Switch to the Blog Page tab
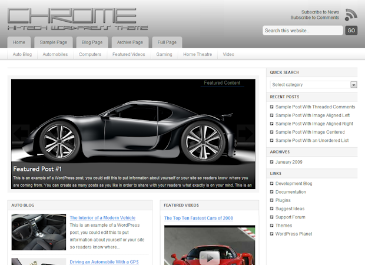The image size is (365, 265). click(x=92, y=42)
